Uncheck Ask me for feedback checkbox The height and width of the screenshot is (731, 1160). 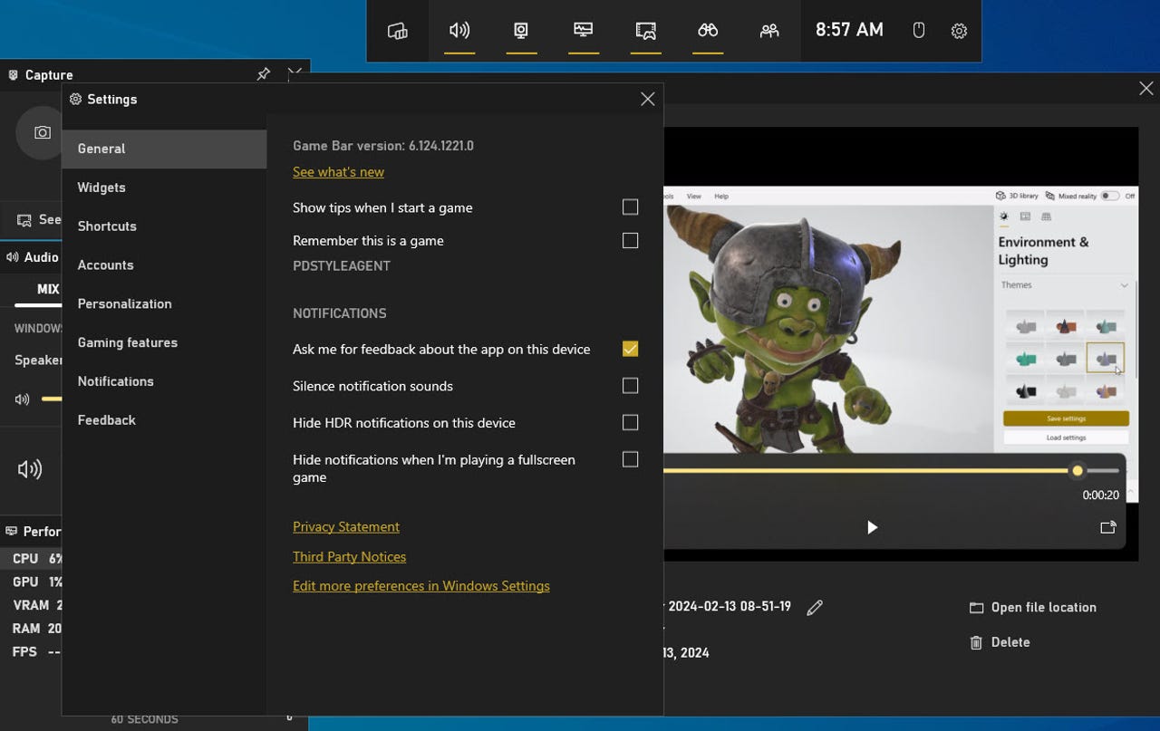tap(630, 349)
